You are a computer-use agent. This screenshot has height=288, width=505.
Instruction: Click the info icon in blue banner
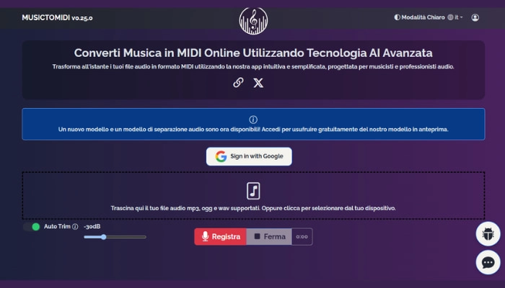[x=253, y=120]
